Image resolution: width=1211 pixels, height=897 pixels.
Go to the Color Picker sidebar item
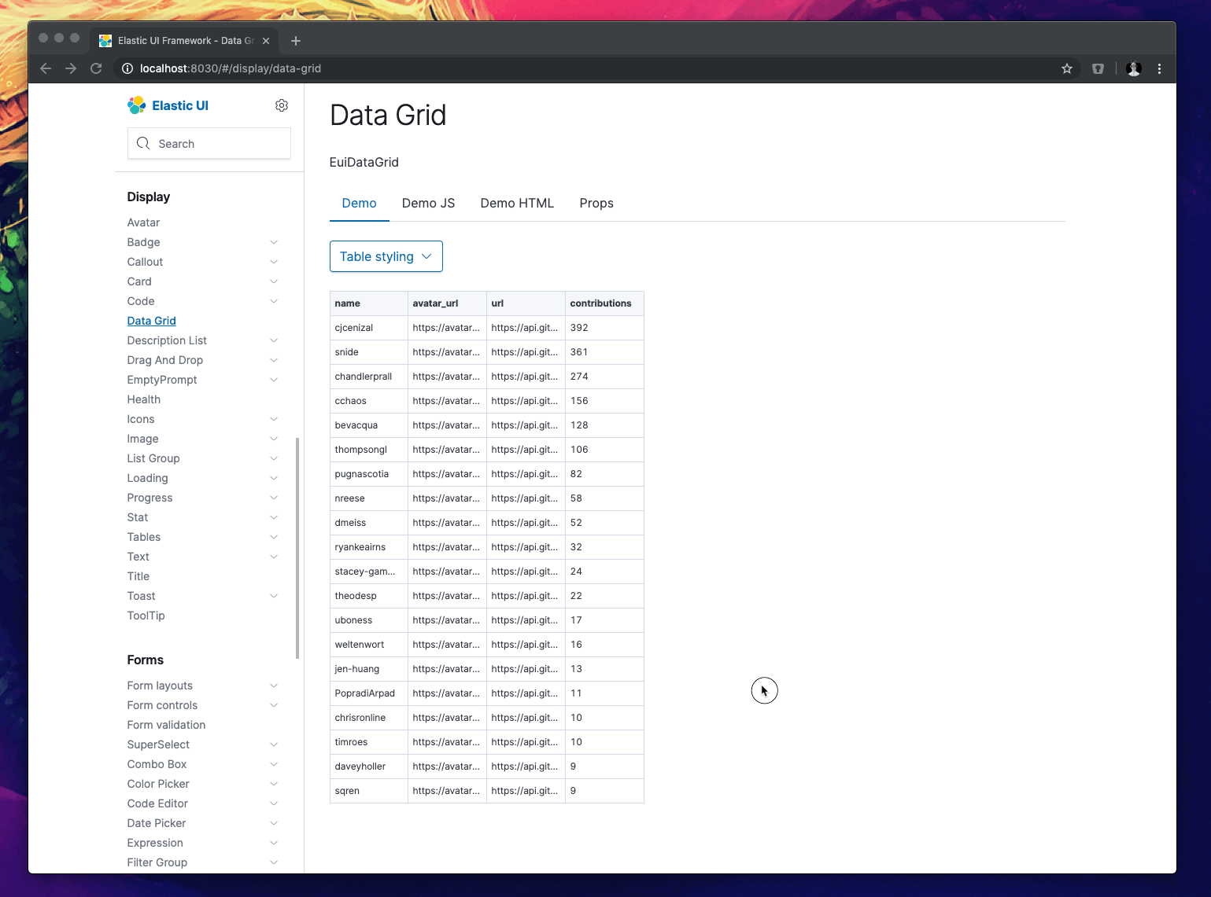(158, 784)
